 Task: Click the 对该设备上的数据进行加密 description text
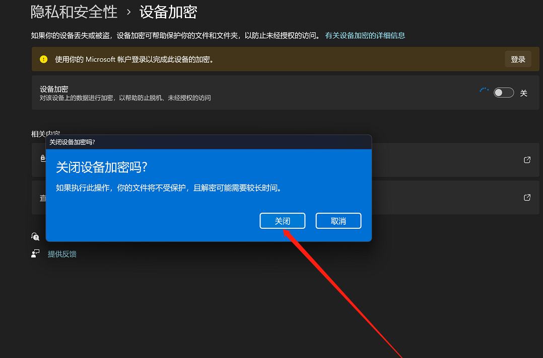(125, 98)
